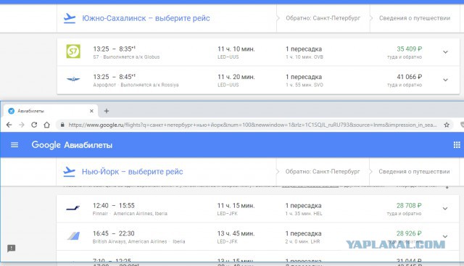Expand the British Airways 28 926 ₽ flight
464x266 pixels.
pos(444,236)
